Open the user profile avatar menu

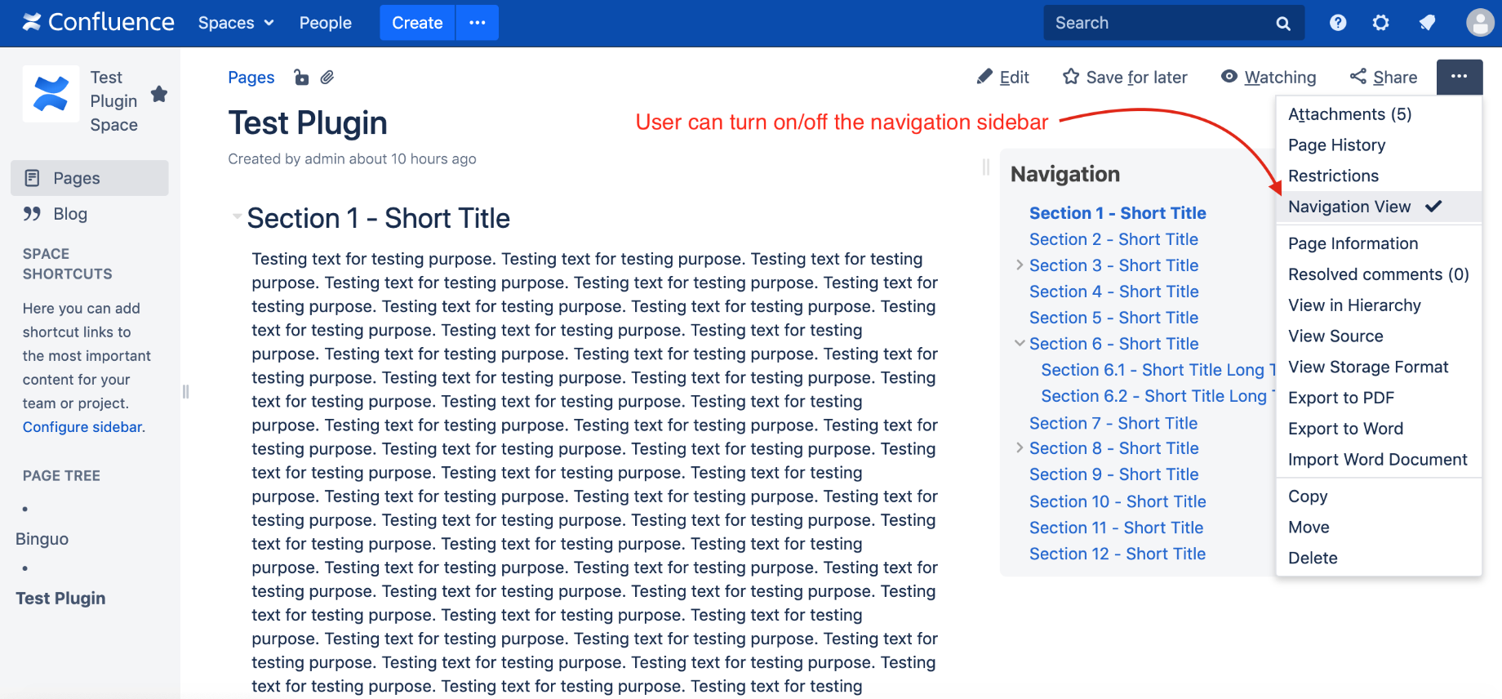[x=1480, y=23]
